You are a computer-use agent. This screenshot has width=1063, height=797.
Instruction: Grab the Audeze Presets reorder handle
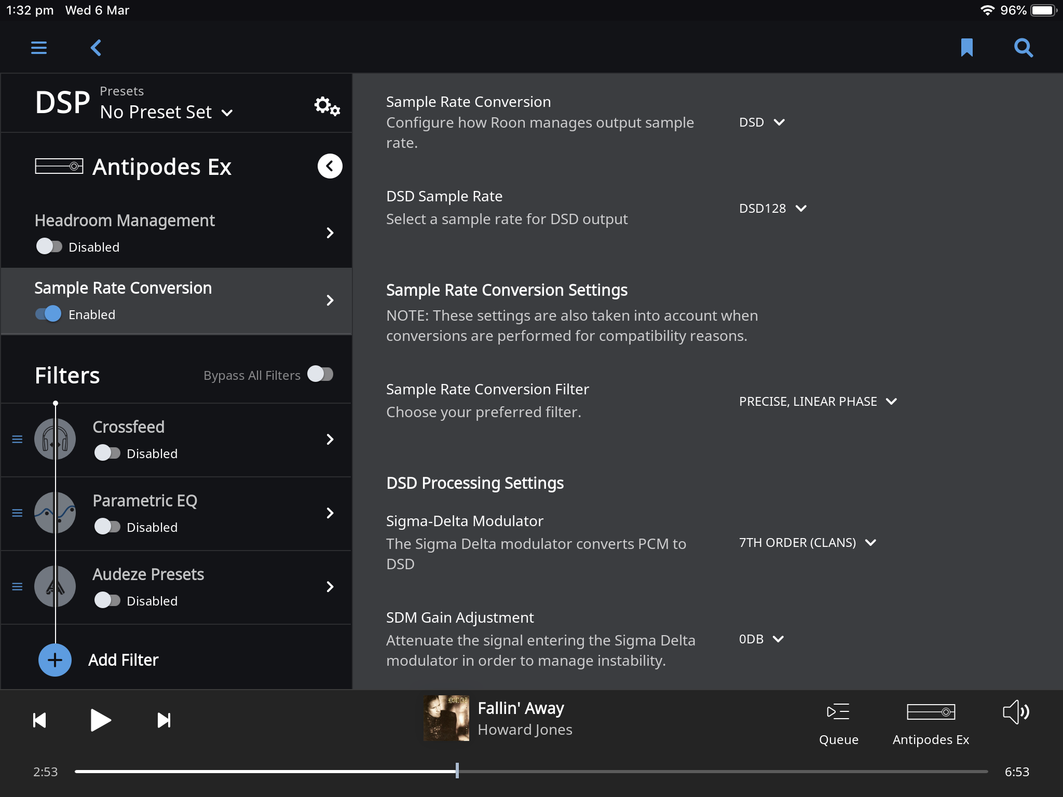(x=17, y=587)
